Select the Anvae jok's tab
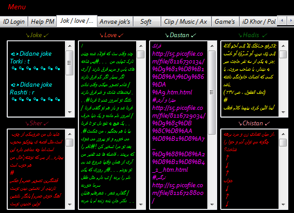Image resolution: width=294 pixels, height=213 pixels. point(115,22)
